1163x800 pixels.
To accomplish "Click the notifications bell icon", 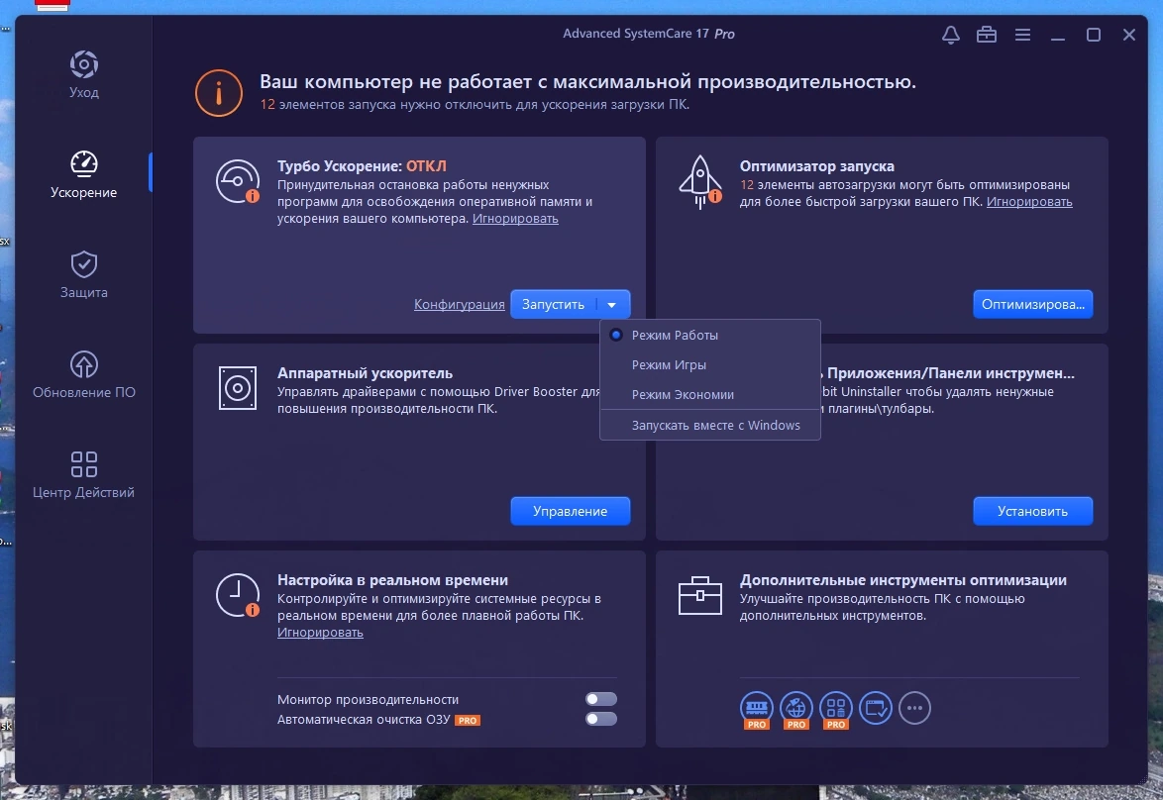I will pyautogui.click(x=951, y=35).
